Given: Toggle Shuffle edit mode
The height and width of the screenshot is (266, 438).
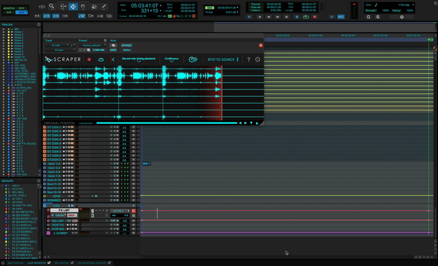Looking at the screenshot, I should [9, 8].
